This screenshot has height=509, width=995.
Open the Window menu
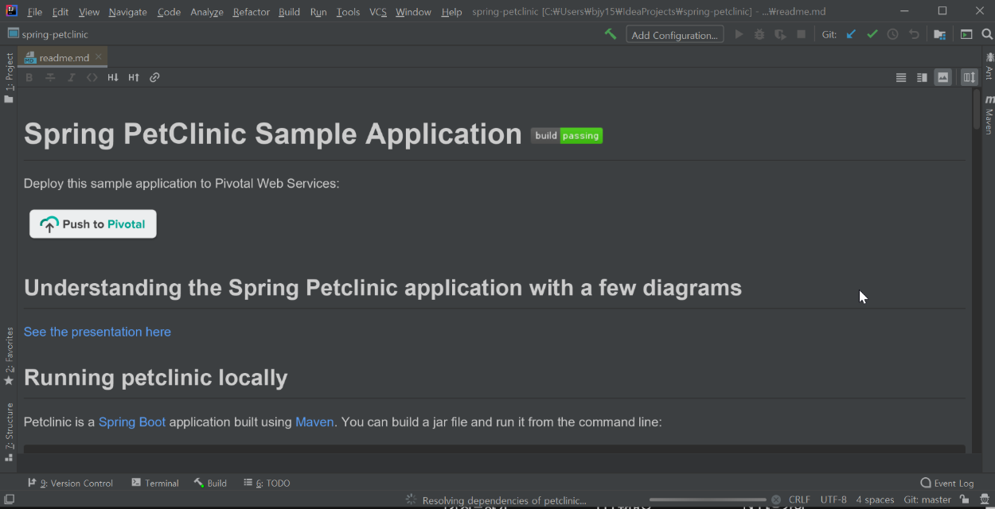pyautogui.click(x=413, y=12)
